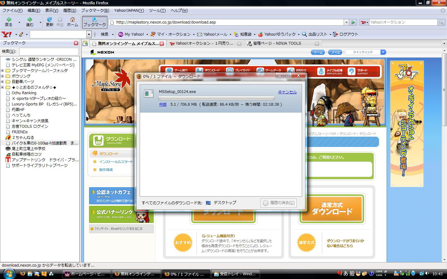
Task: Click アイピ button on Nexon bar
Action: coord(335,52)
